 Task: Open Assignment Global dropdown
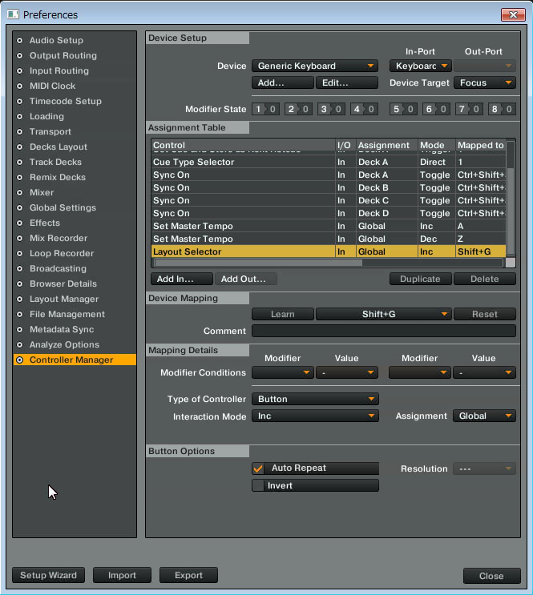click(484, 416)
